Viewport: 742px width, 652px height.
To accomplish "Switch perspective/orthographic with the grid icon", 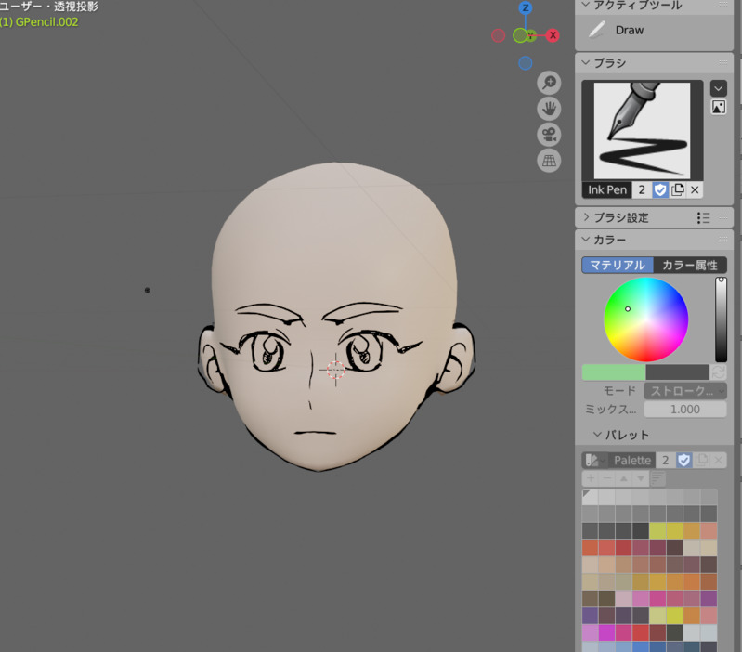I will (x=549, y=161).
